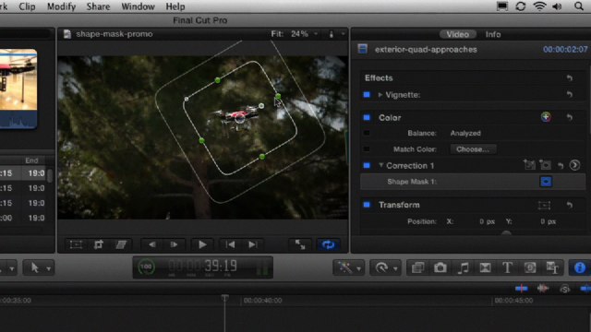Viewport: 591px width, 332px height.
Task: Select the Distort tool below viewer
Action: 121,244
